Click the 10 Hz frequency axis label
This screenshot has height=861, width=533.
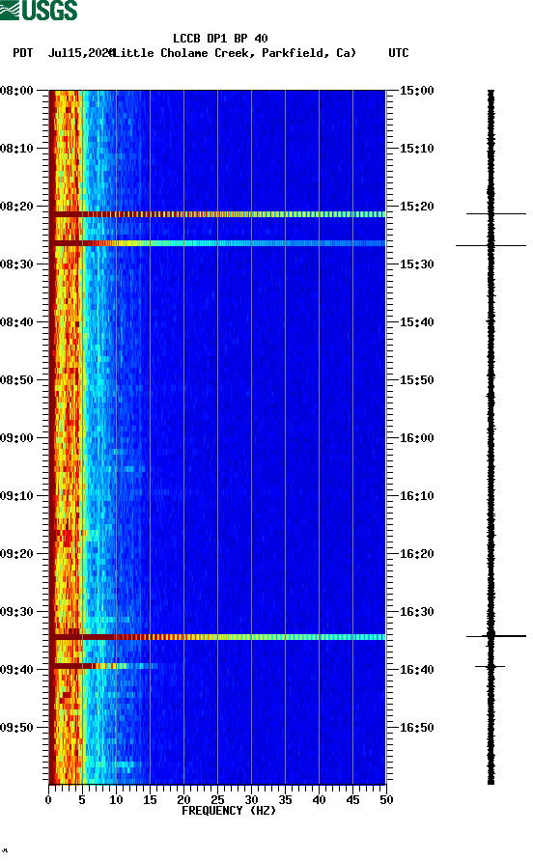point(116,799)
